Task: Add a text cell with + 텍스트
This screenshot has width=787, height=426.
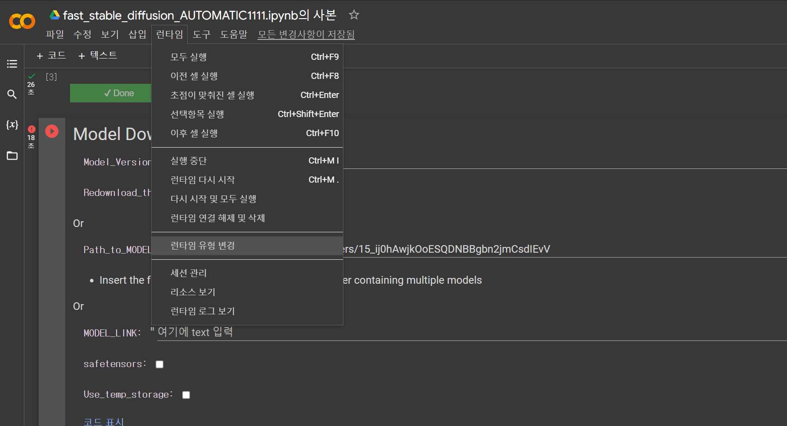Action: [x=97, y=55]
